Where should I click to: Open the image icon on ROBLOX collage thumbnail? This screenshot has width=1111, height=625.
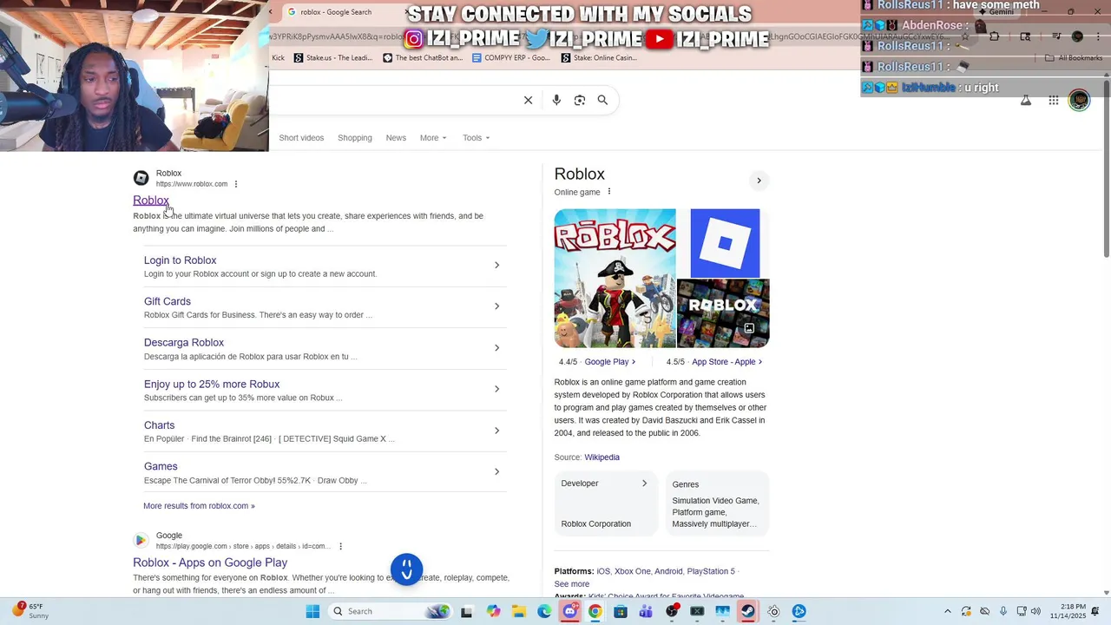(749, 328)
